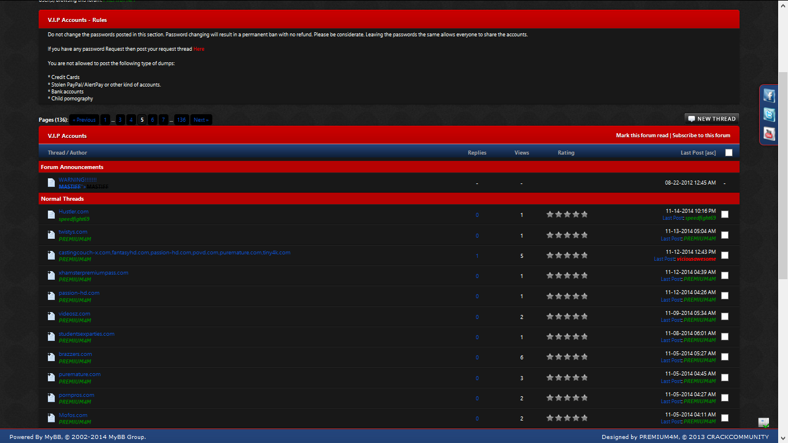Screen dimensions: 788x443
Task: Sort threads by Last Post column
Action: tap(692, 153)
